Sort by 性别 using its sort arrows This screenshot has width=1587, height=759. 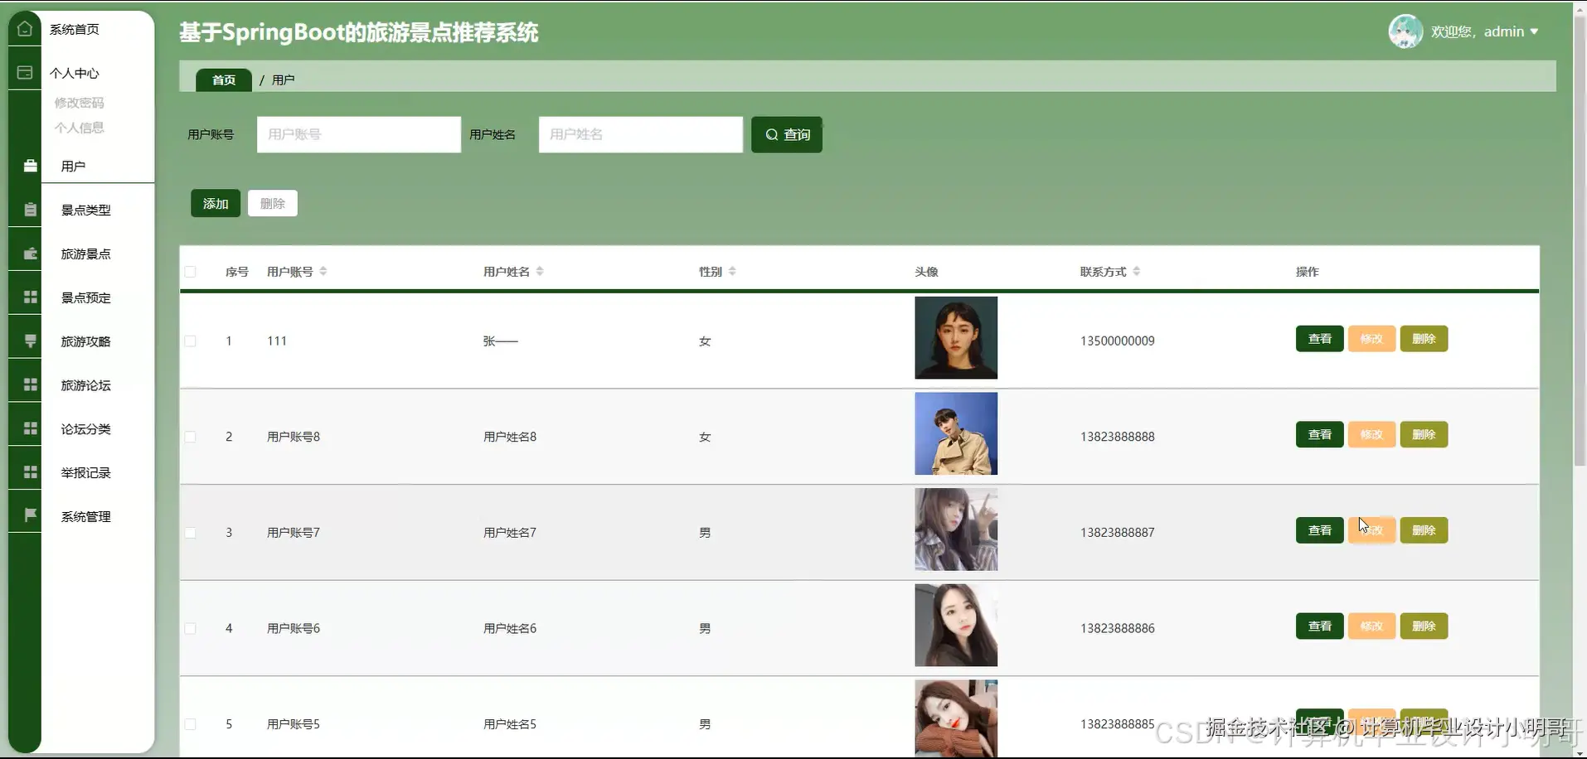pos(734,271)
